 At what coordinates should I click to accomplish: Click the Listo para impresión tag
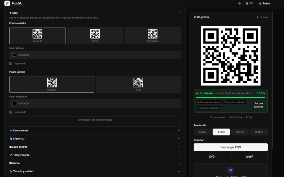coord(208,108)
